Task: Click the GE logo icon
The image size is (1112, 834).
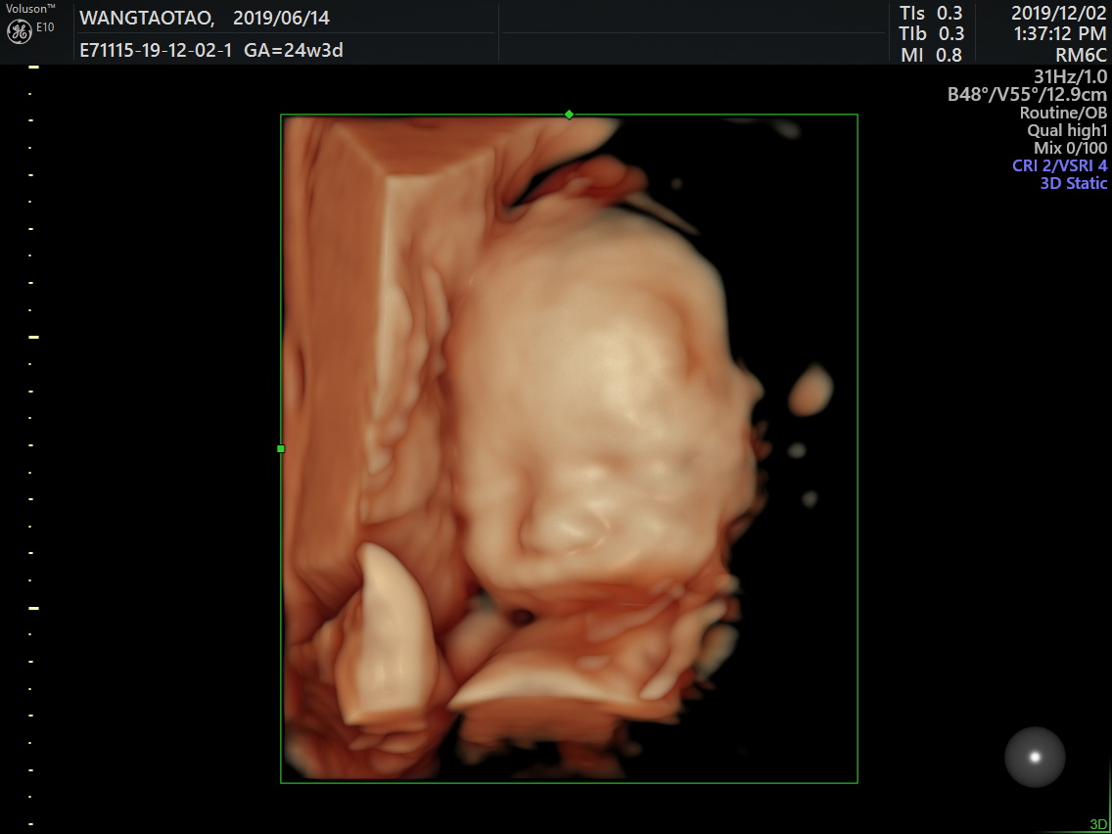Action: [20, 32]
